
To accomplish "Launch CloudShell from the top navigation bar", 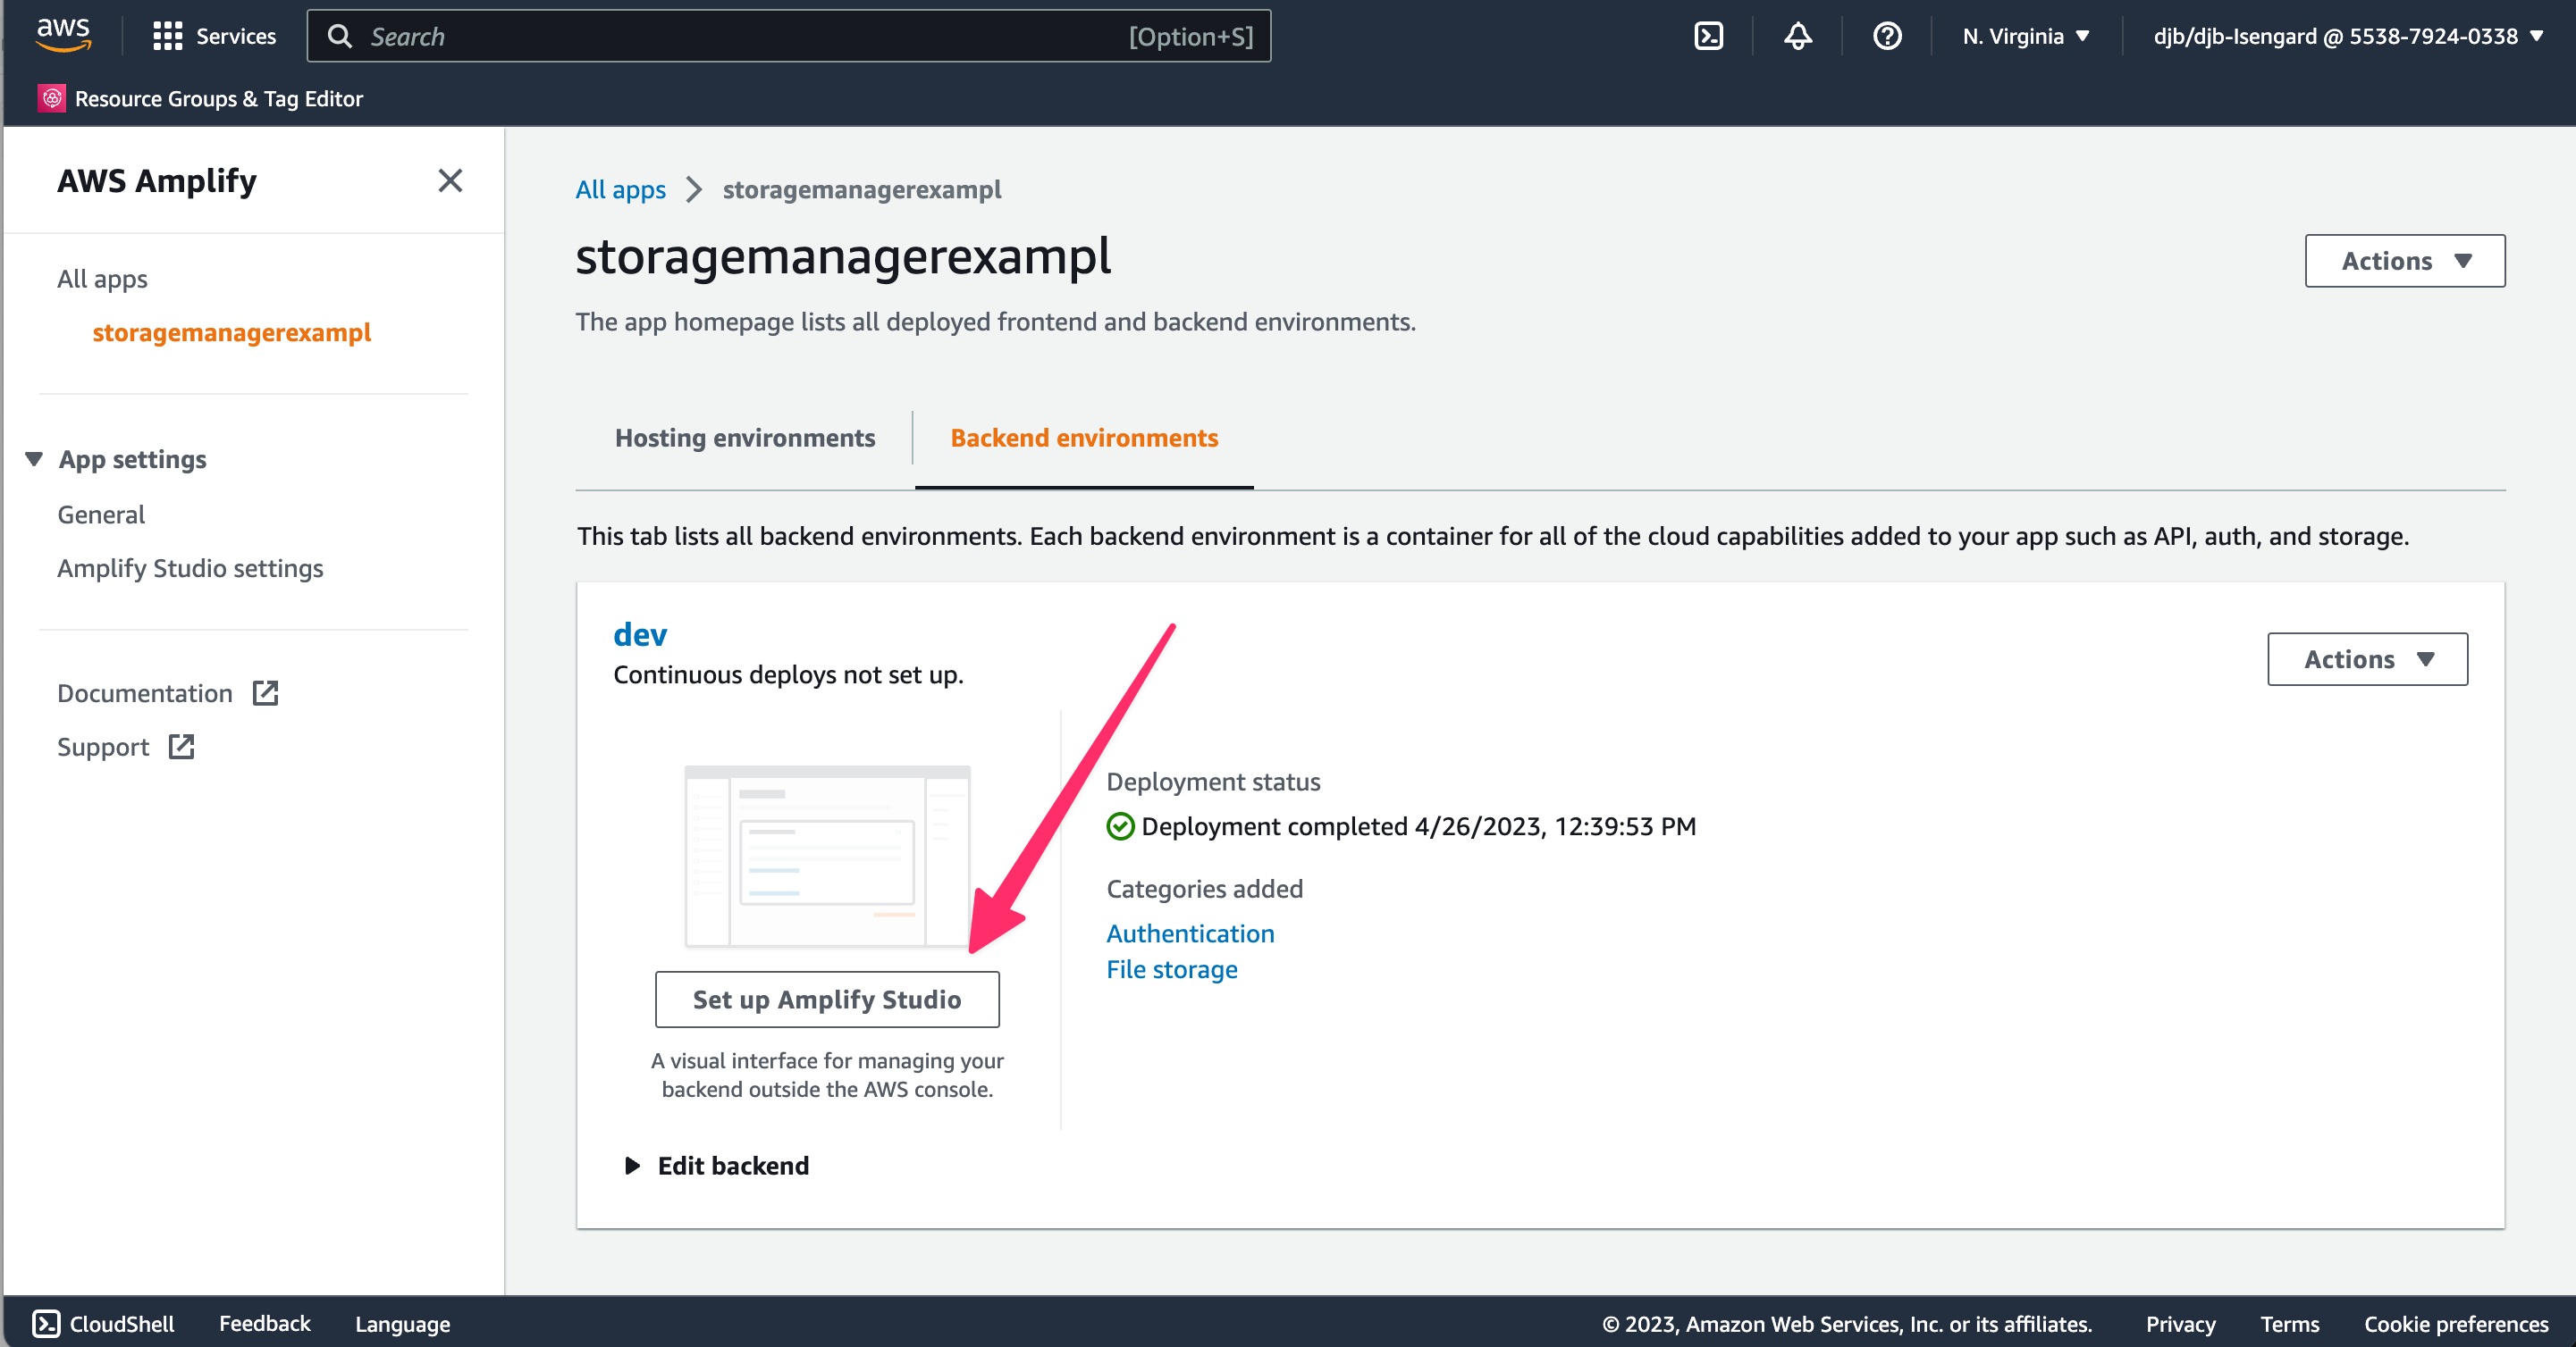I will click(1709, 35).
